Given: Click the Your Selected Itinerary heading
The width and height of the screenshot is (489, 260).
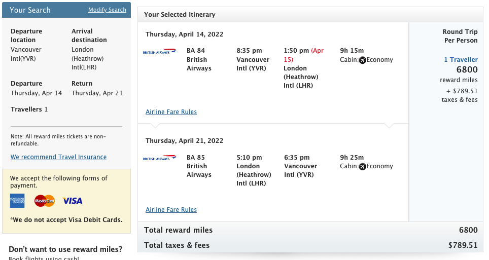Looking at the screenshot, I should [x=180, y=15].
